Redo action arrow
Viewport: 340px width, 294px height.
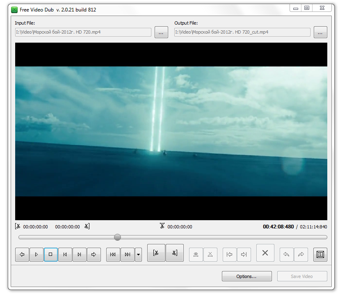301,255
